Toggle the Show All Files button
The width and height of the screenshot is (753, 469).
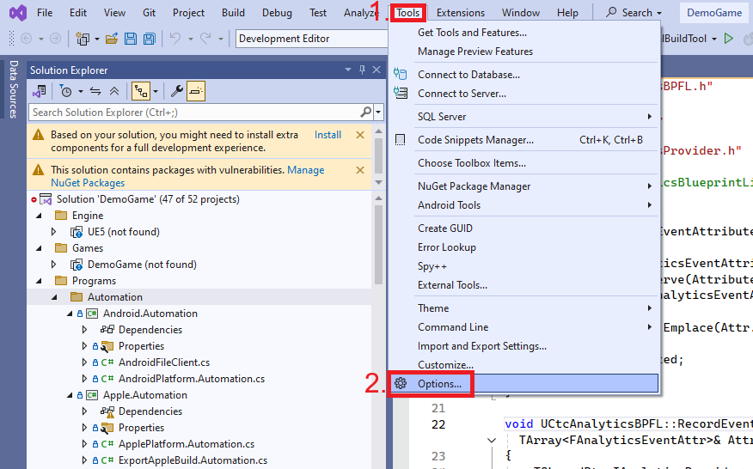coord(141,91)
